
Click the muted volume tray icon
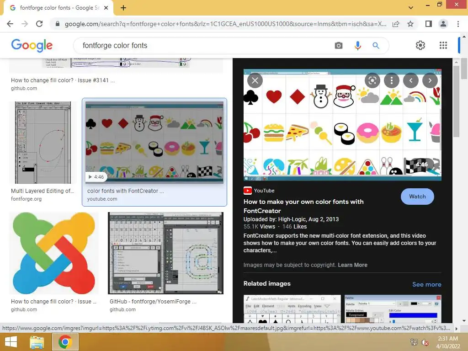[425, 342]
